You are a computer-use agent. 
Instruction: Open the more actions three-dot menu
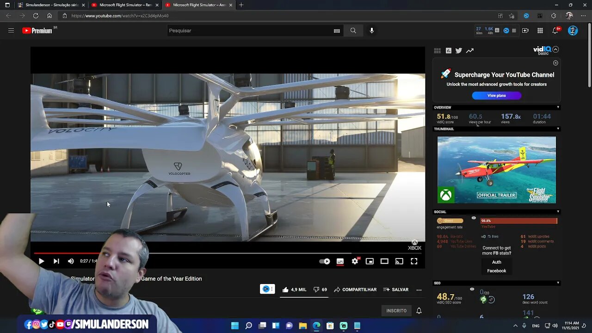(x=419, y=290)
